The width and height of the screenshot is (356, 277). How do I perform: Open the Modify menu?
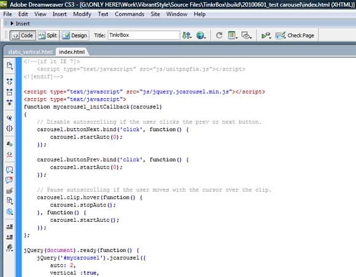(x=82, y=14)
